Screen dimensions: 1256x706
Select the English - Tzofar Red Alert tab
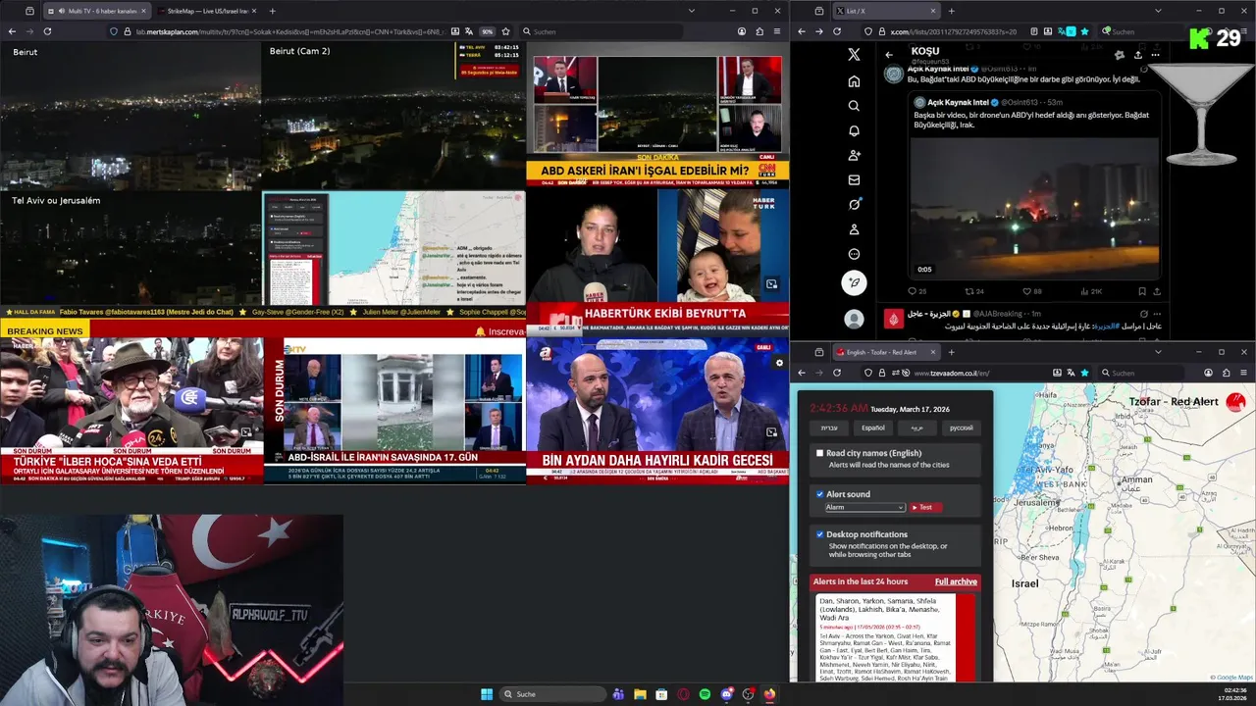pyautogui.click(x=886, y=352)
